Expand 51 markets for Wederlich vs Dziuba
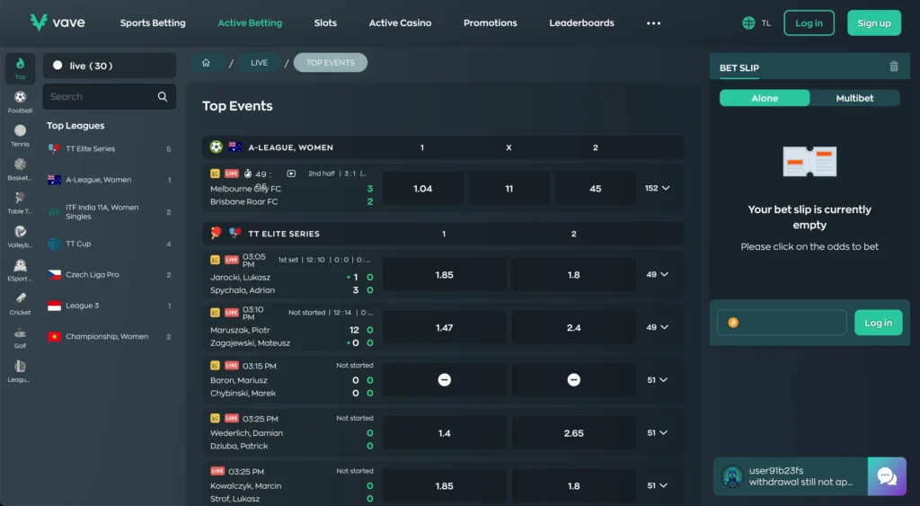This screenshot has width=920, height=506. click(657, 432)
